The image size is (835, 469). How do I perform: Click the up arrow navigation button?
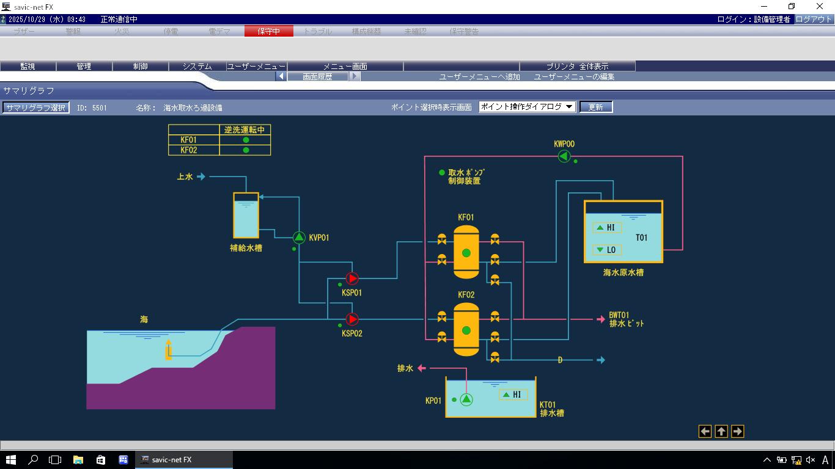point(721,432)
